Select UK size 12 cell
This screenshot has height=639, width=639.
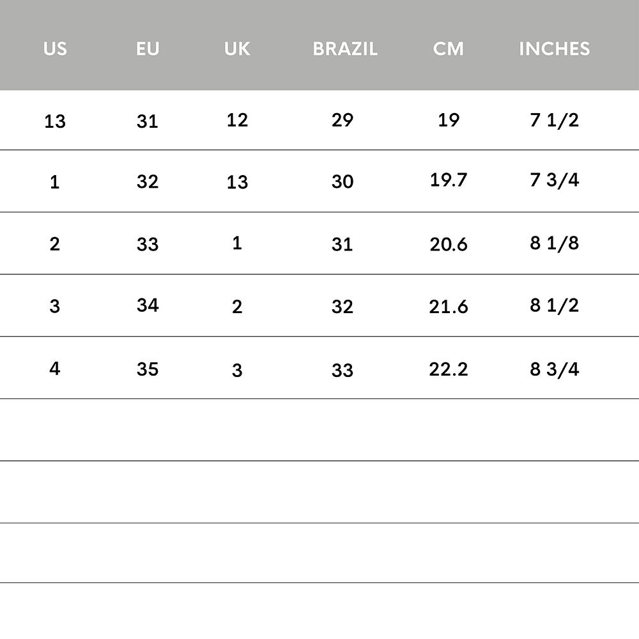click(237, 120)
